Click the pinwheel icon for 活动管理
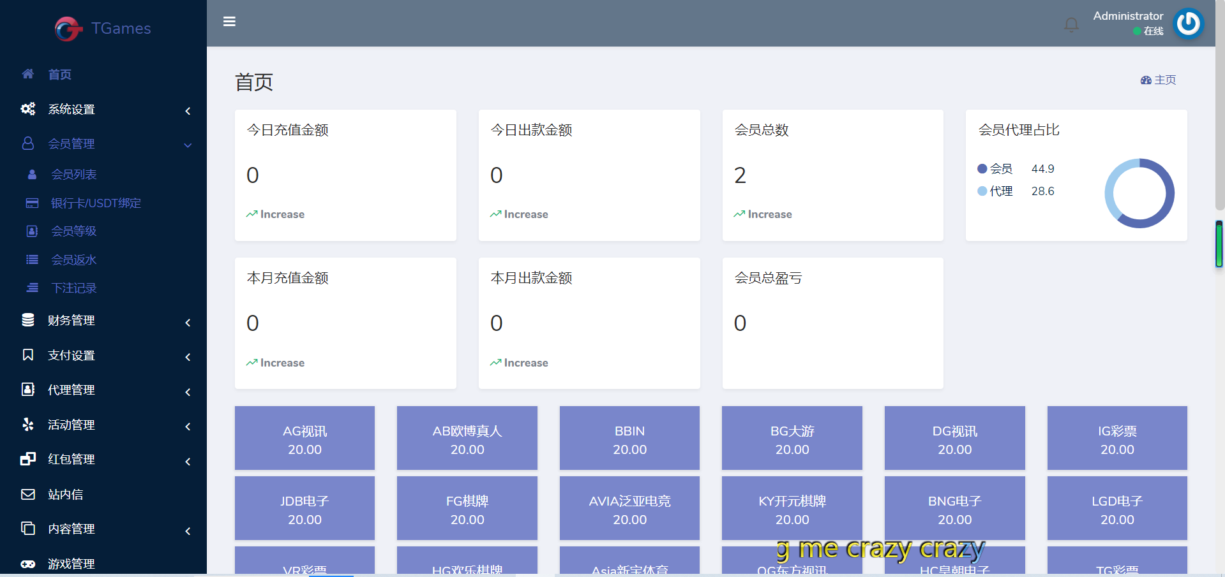The width and height of the screenshot is (1225, 577). [x=28, y=424]
